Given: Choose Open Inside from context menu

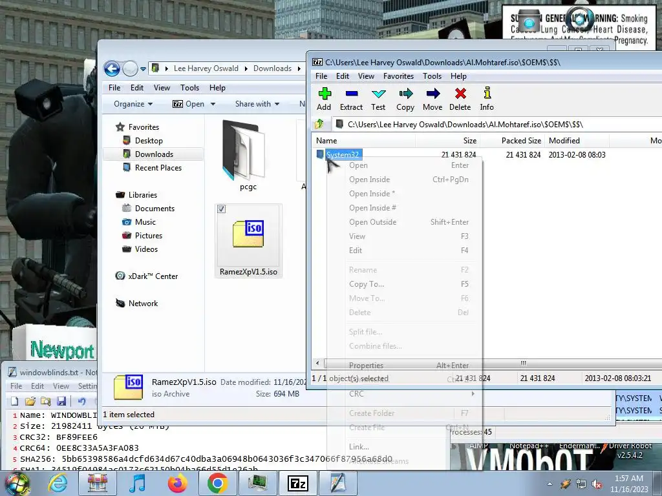Looking at the screenshot, I should pyautogui.click(x=405, y=180).
